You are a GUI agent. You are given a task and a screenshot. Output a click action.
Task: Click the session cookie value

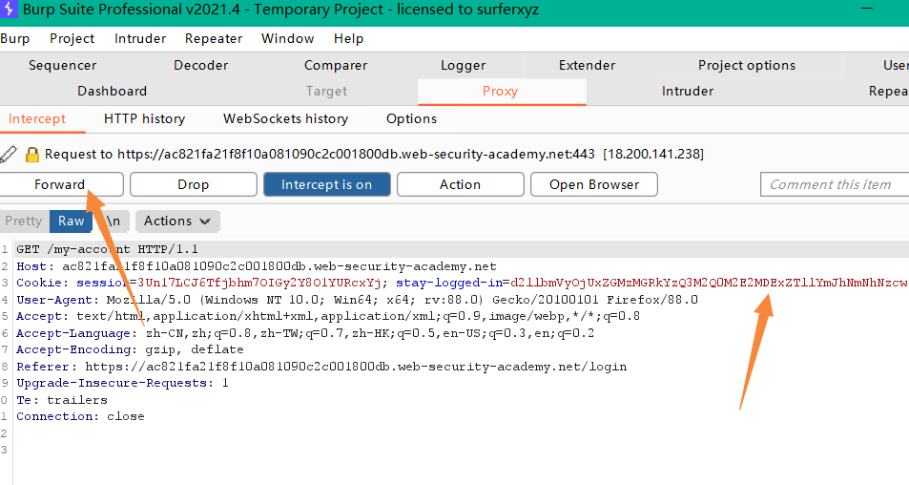[258, 283]
